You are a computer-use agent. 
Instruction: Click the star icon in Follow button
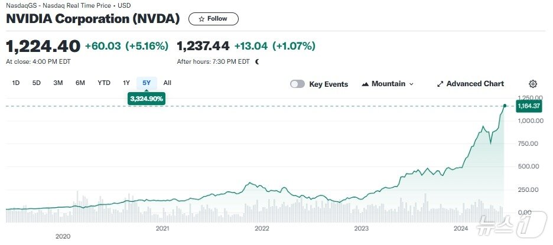(x=201, y=19)
